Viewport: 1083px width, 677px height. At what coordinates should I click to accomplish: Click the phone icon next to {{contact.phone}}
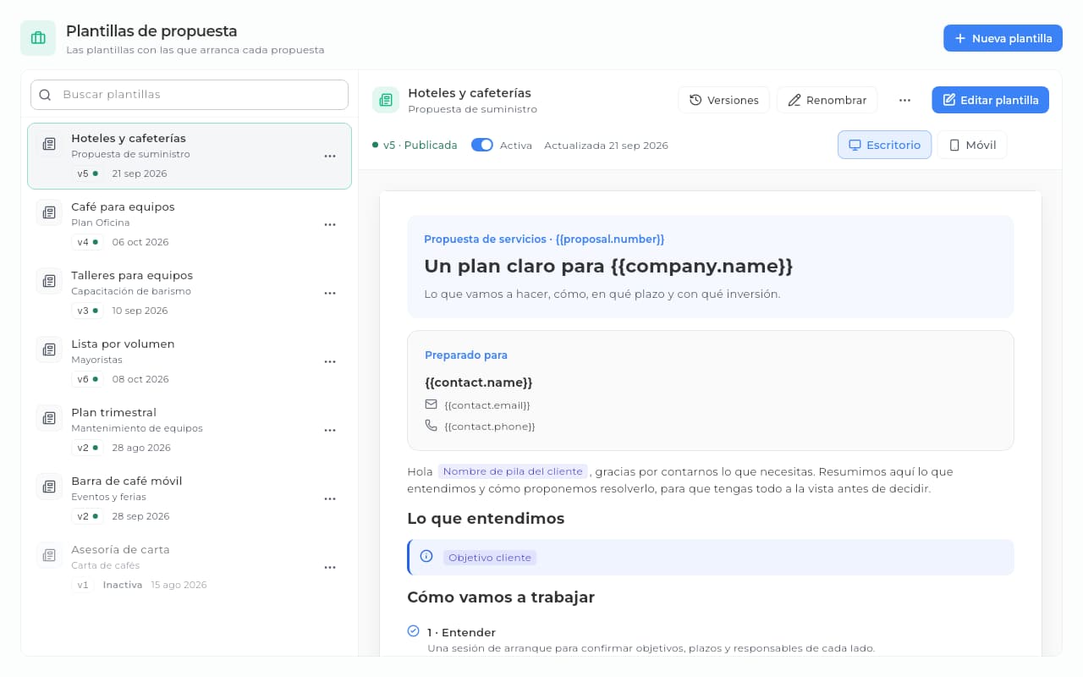click(432, 426)
